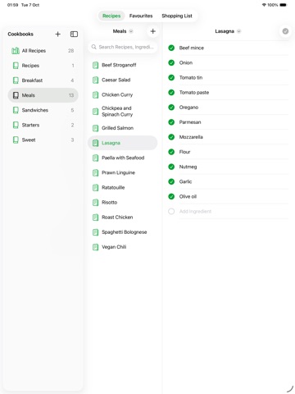
Task: Uncheck the Beef mince ingredient
Action: (x=171, y=48)
